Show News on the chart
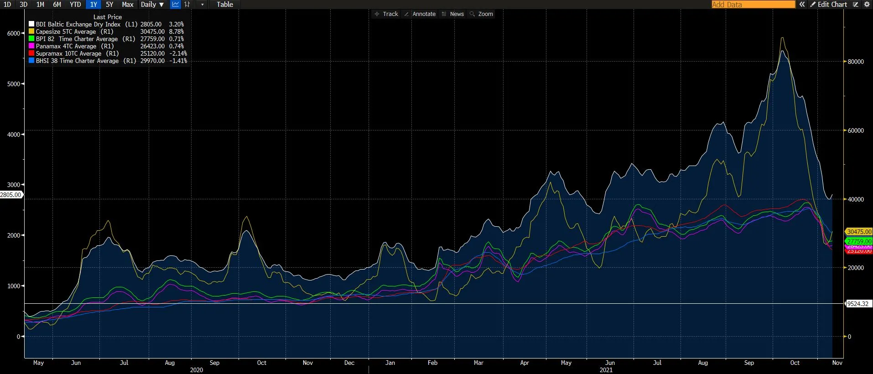Image resolution: width=873 pixels, height=374 pixels. (453, 14)
